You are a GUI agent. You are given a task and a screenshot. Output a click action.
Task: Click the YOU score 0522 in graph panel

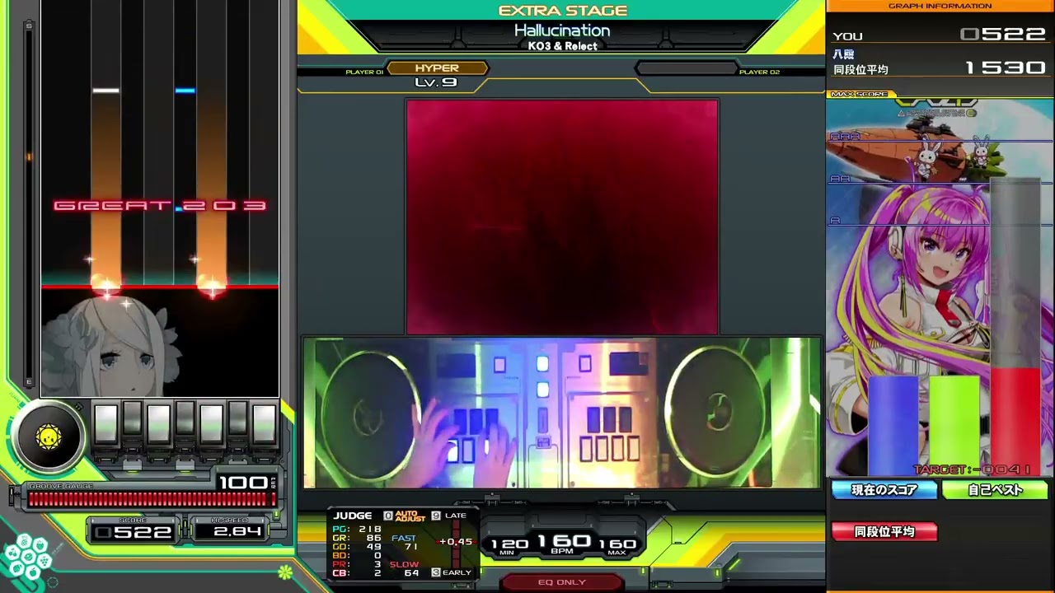(1003, 35)
